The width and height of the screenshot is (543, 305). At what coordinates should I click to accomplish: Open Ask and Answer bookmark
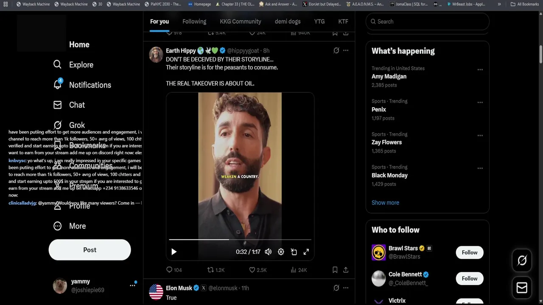coord(278,4)
